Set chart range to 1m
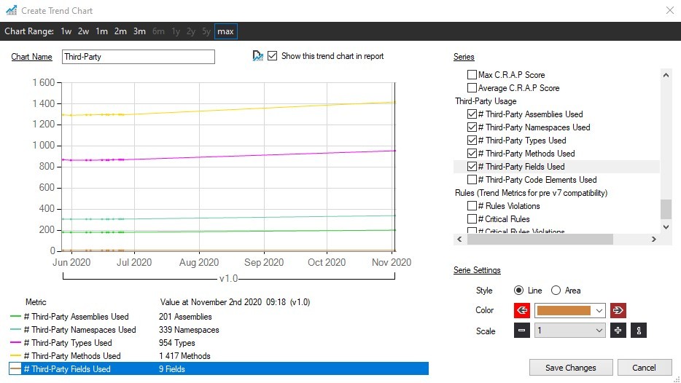Image resolution: width=681 pixels, height=383 pixels. click(101, 31)
